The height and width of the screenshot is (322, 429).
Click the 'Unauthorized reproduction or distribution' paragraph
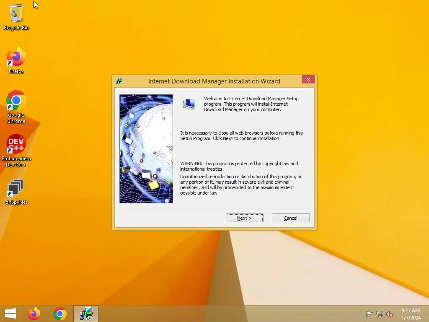click(241, 185)
